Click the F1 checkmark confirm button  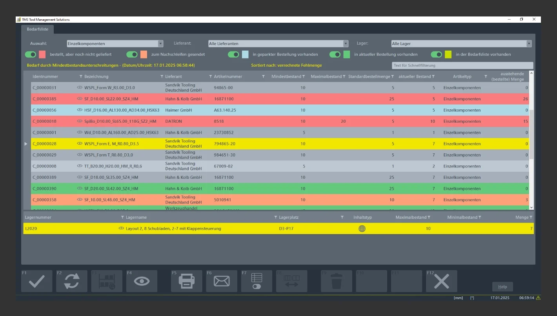[x=36, y=281]
